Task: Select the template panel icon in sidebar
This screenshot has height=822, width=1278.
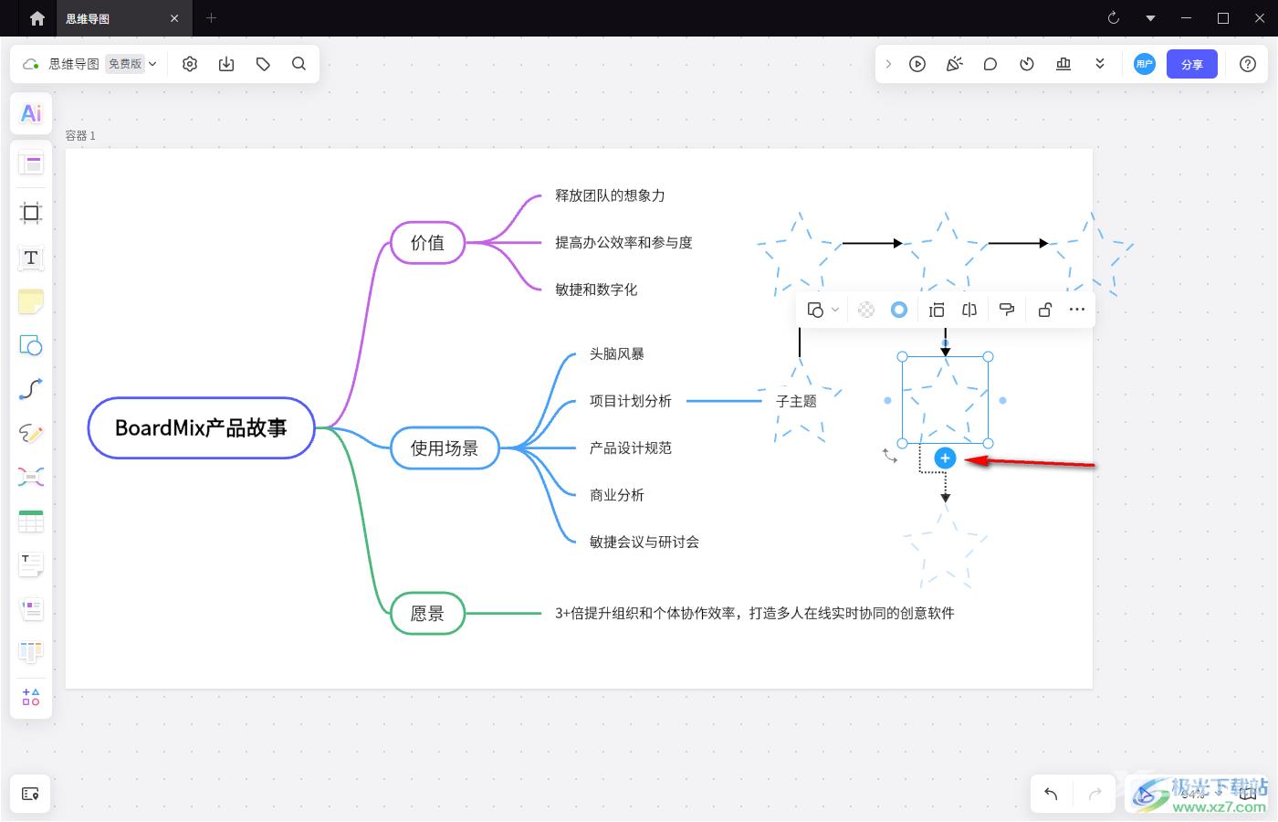Action: [x=31, y=164]
